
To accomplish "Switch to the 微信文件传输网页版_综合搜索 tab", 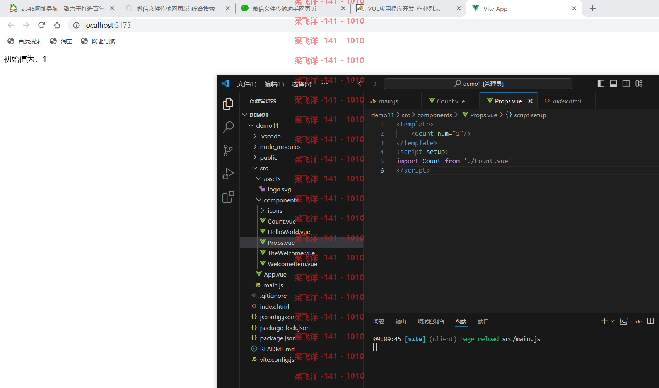I will [x=178, y=8].
